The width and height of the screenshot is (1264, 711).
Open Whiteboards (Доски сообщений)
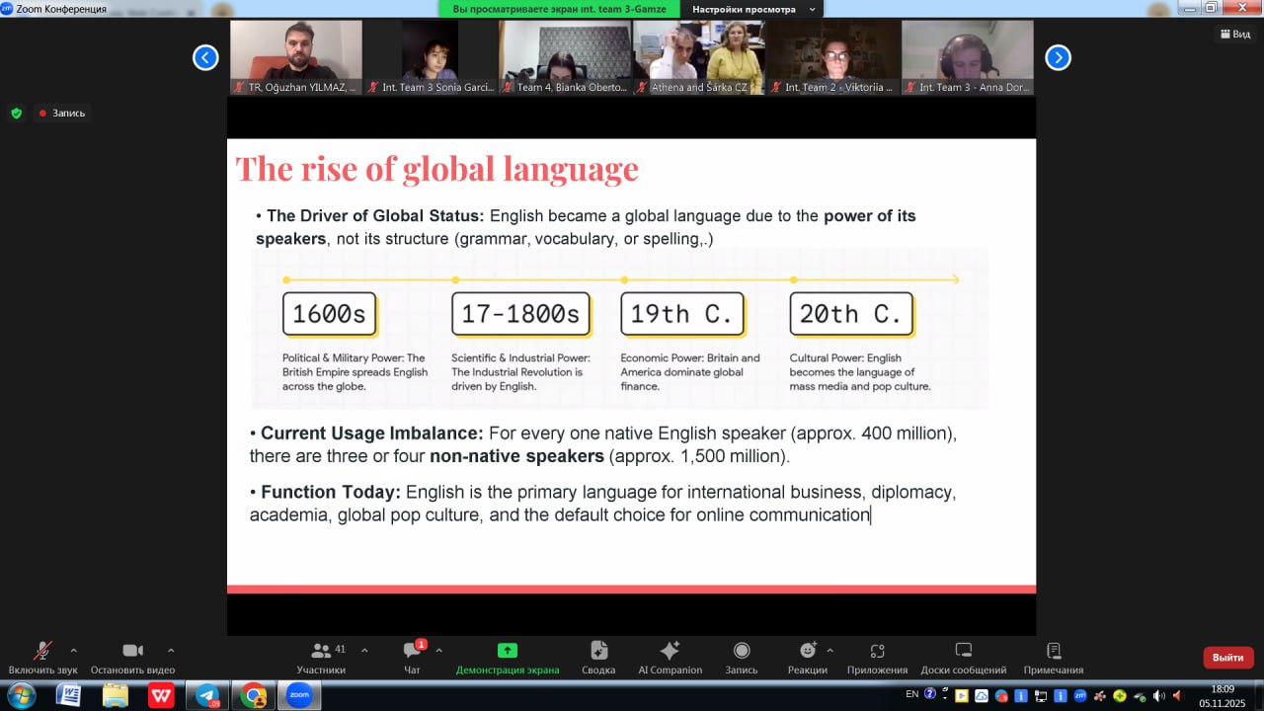click(x=963, y=651)
